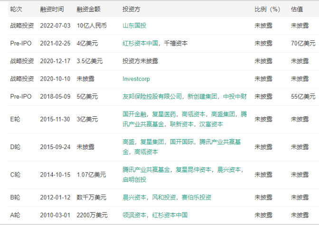
Task: Select the 千禧资本 investor text
Action: click(176, 43)
